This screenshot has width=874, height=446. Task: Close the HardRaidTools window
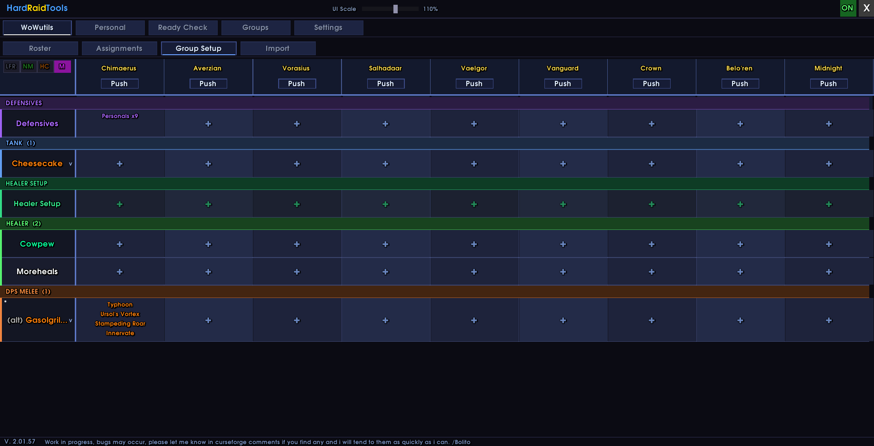click(866, 8)
